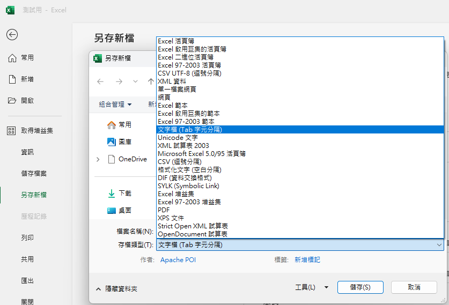Collapse folders with 隱藏資料夾
Screen dimensions: 449x305
(116, 289)
